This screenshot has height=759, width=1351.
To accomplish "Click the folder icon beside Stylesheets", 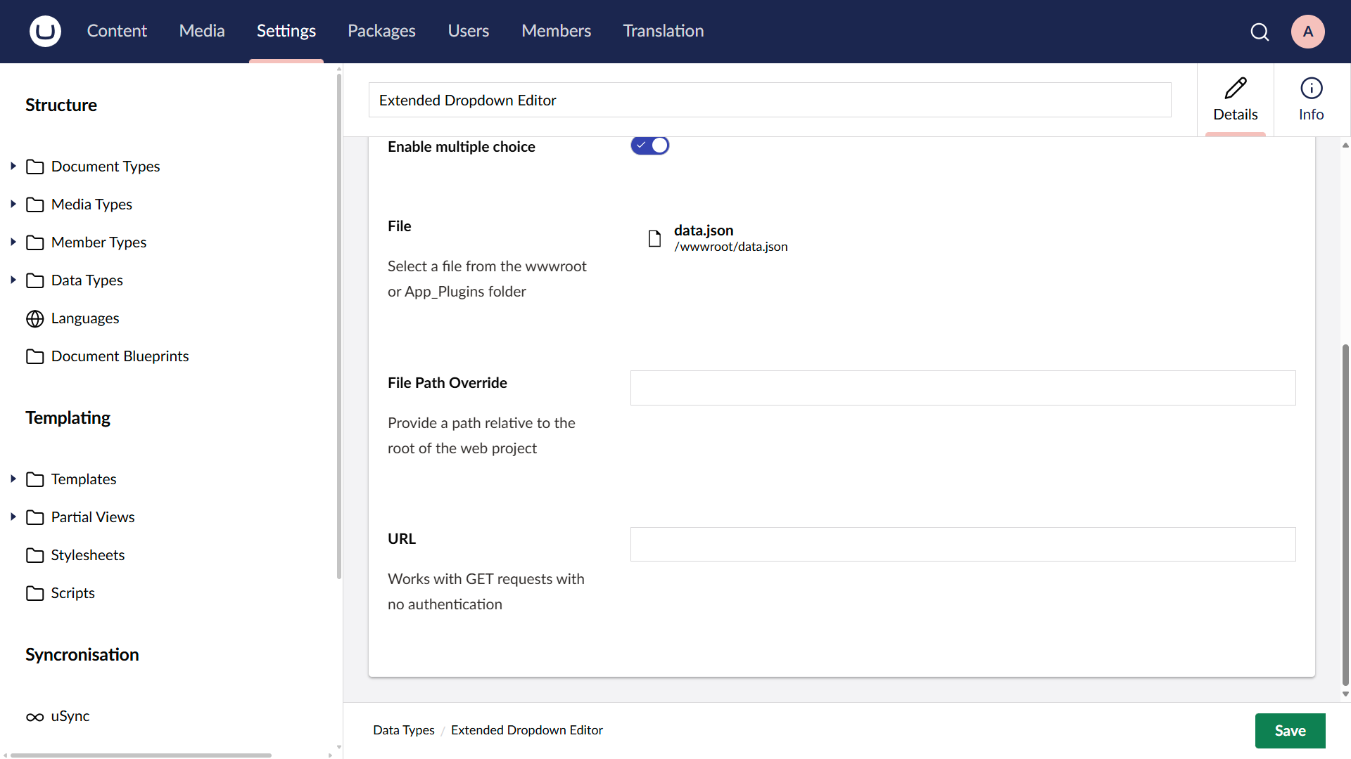I will (36, 555).
